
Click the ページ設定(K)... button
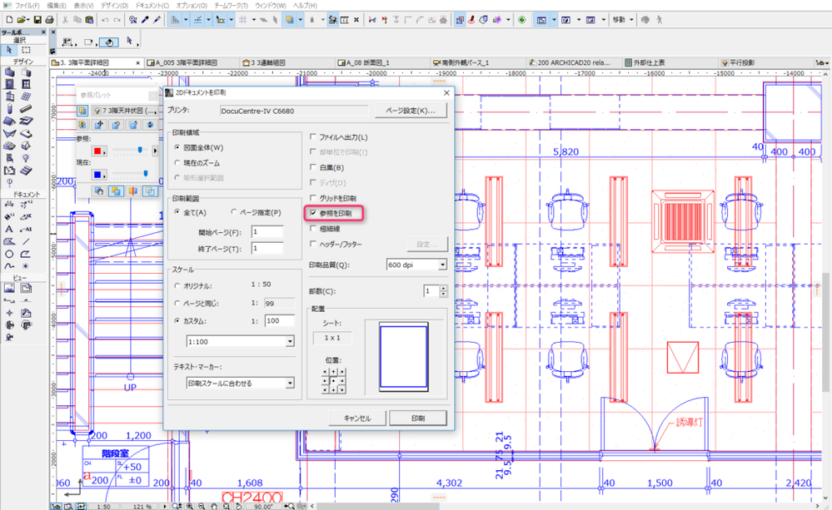tap(411, 111)
